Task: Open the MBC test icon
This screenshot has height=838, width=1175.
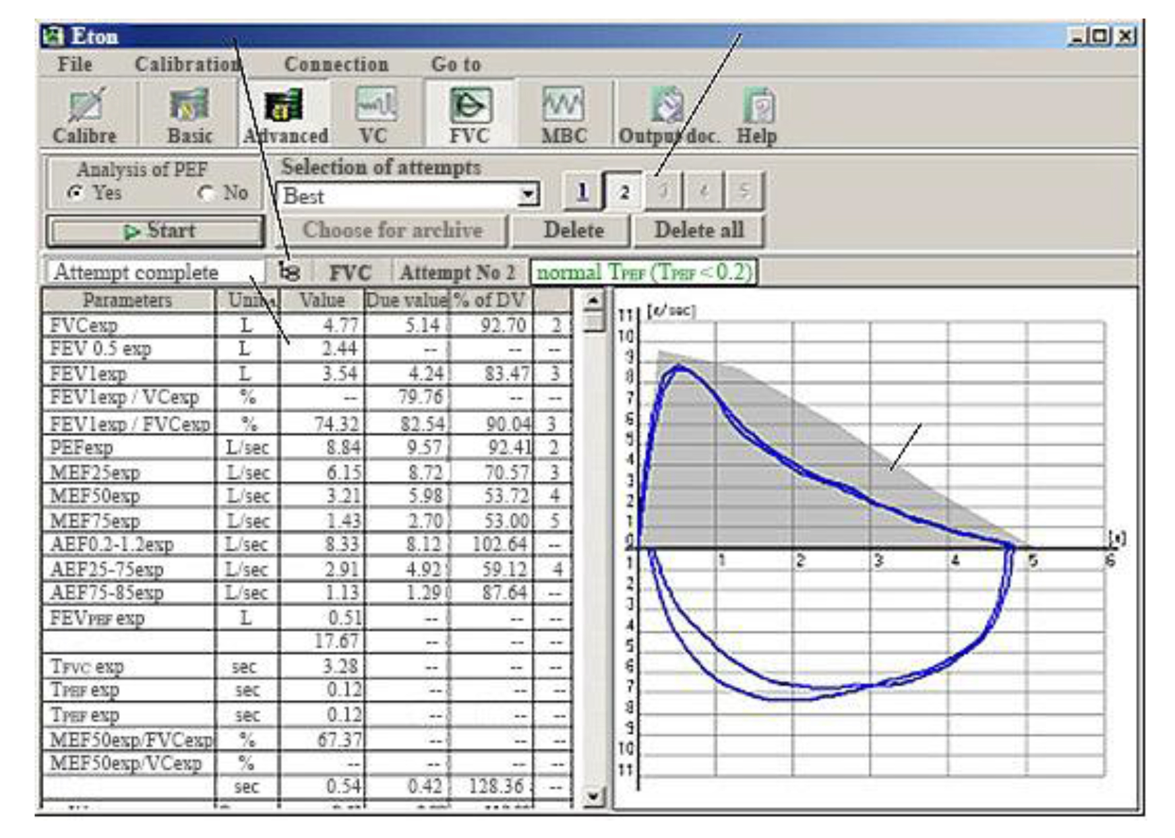Action: click(x=564, y=115)
